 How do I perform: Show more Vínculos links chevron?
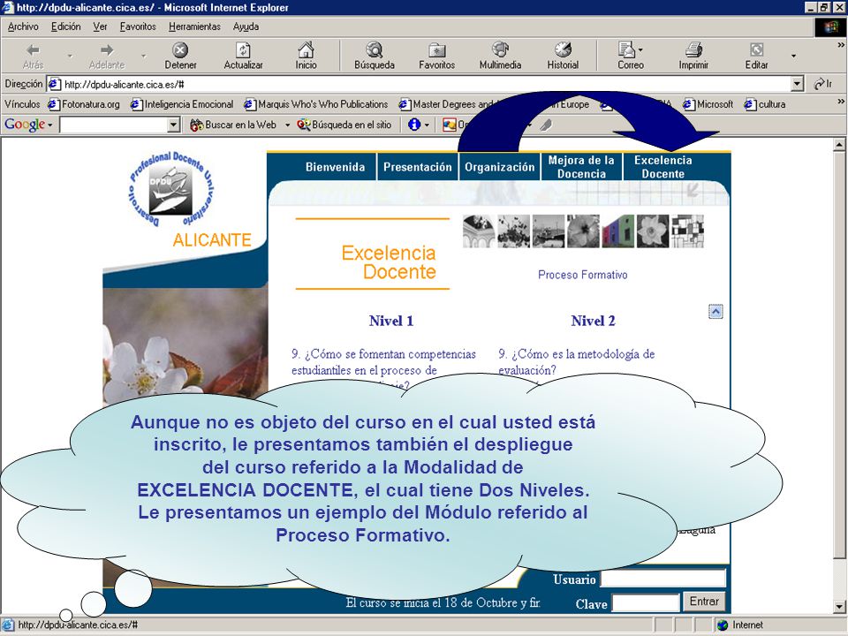click(840, 101)
